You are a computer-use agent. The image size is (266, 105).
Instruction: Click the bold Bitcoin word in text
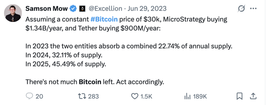(90, 82)
